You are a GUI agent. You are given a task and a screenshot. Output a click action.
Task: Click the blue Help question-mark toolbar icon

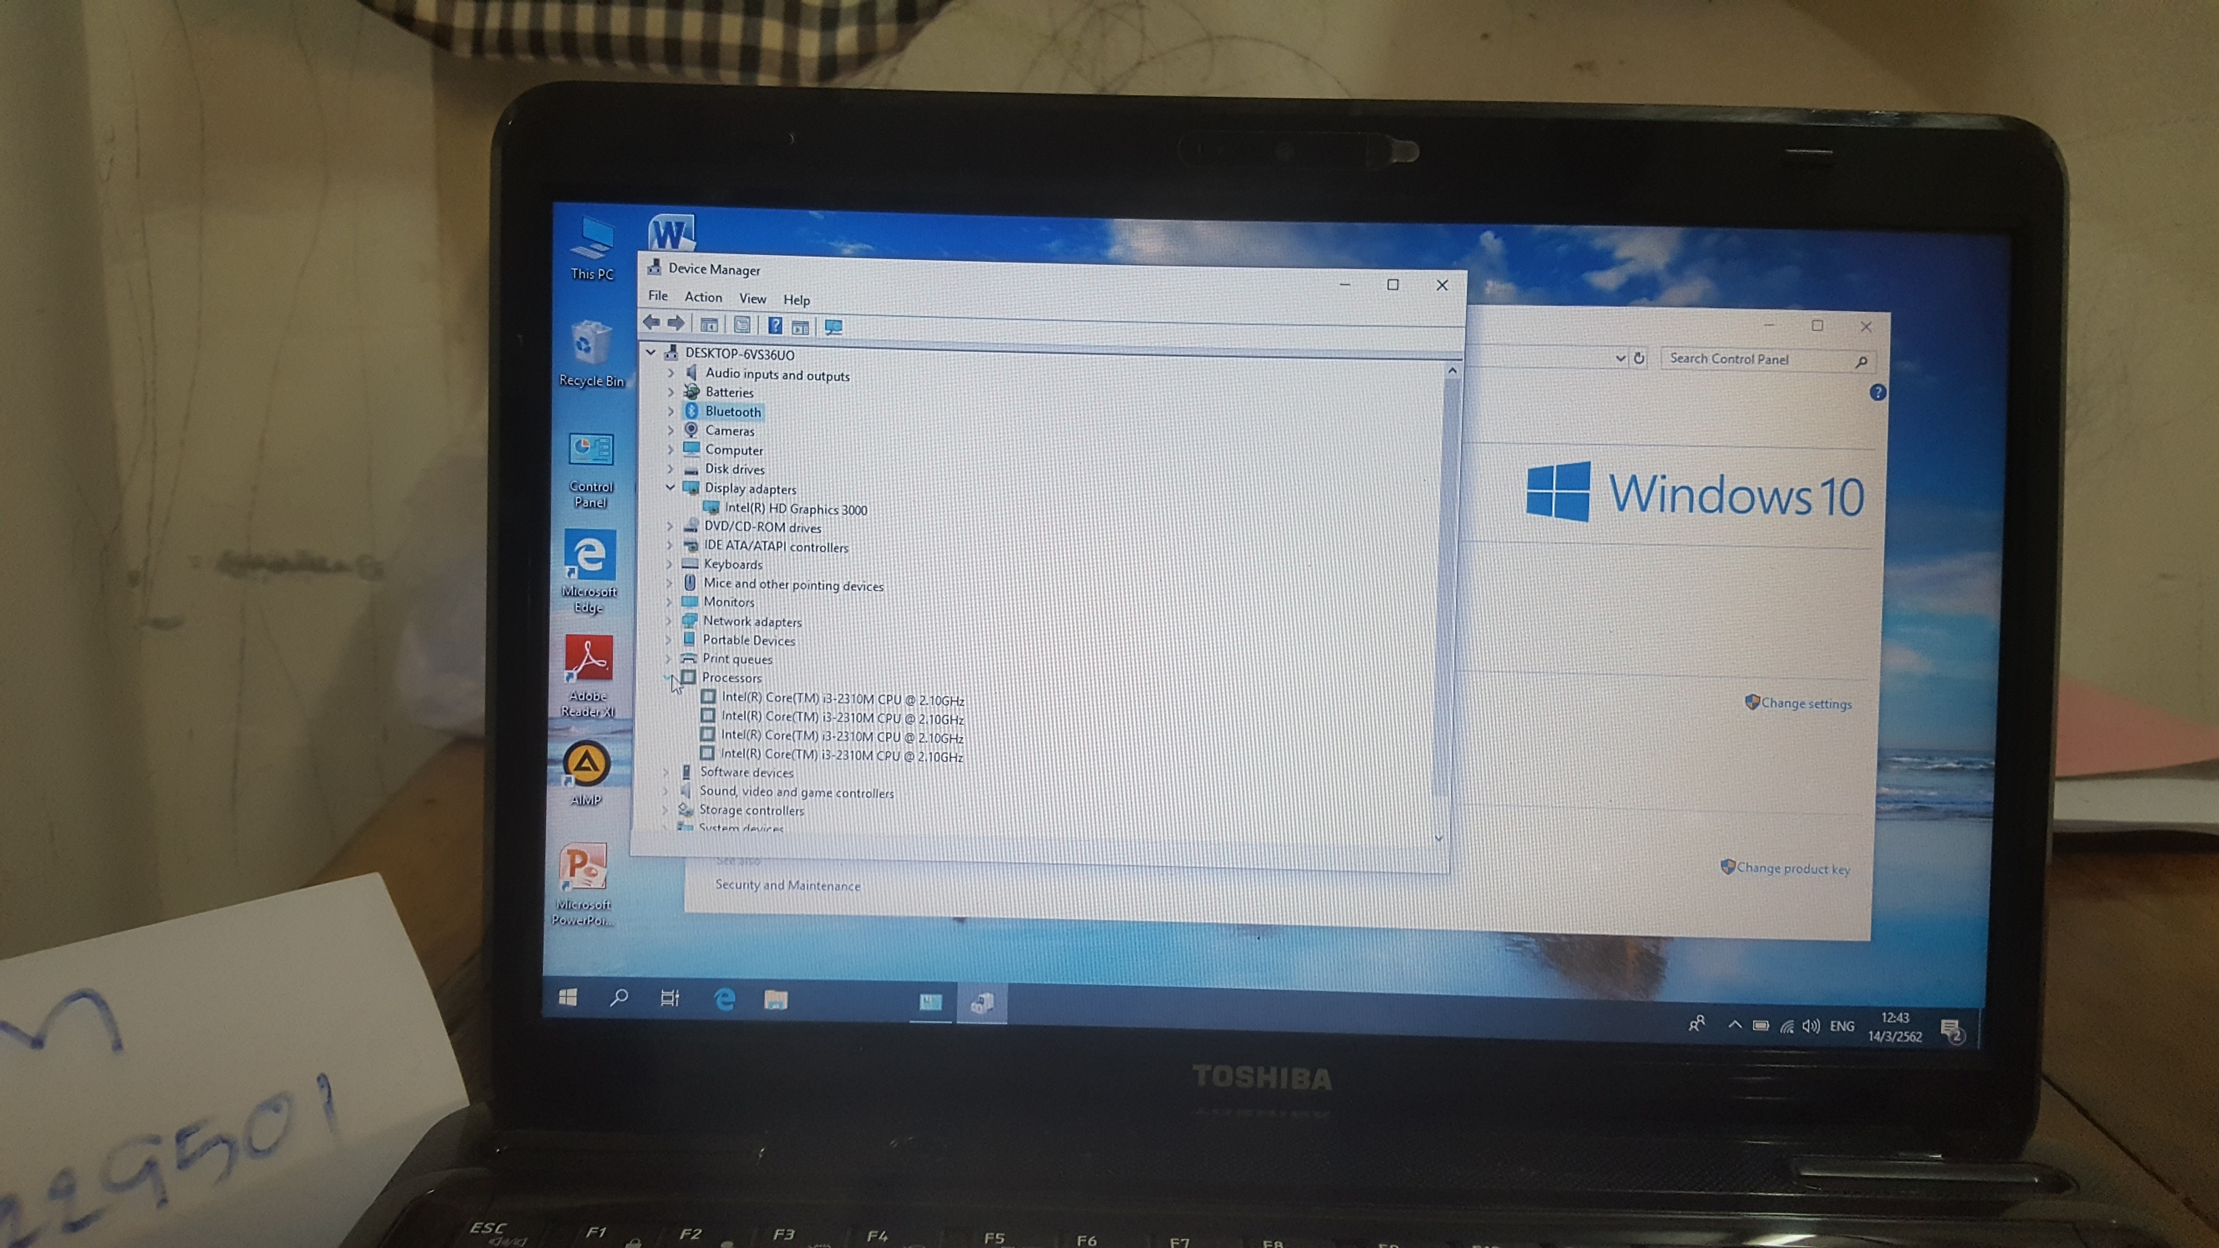tap(775, 326)
